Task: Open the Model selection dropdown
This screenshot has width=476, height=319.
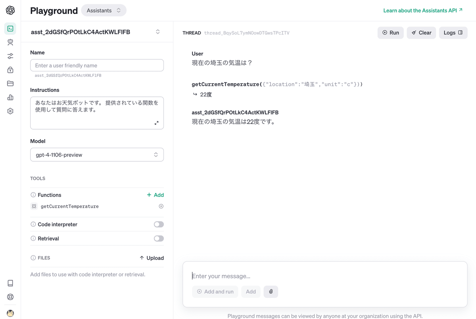Action: click(97, 154)
